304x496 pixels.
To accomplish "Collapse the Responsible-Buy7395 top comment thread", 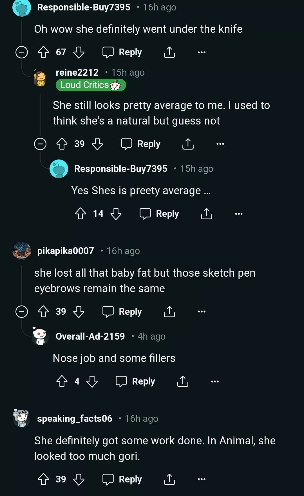I will 22,52.
